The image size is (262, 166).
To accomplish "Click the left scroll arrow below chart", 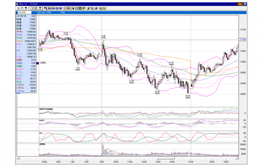I will 18,158.
